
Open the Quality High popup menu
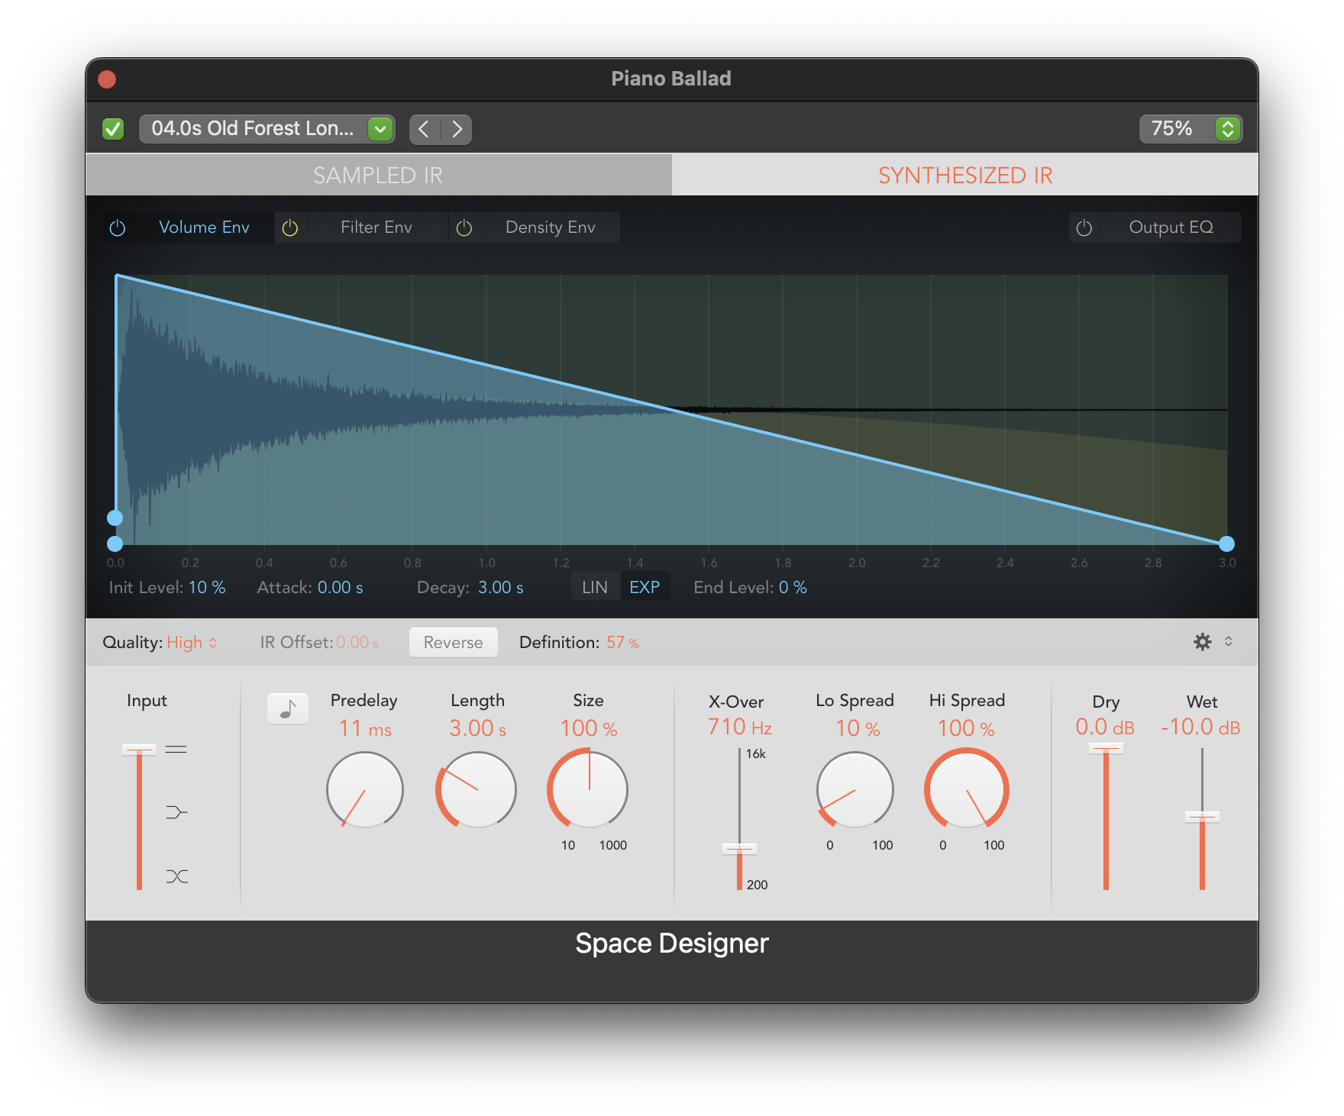pos(192,643)
